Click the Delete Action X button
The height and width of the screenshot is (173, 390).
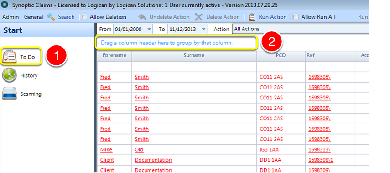[x=217, y=17]
